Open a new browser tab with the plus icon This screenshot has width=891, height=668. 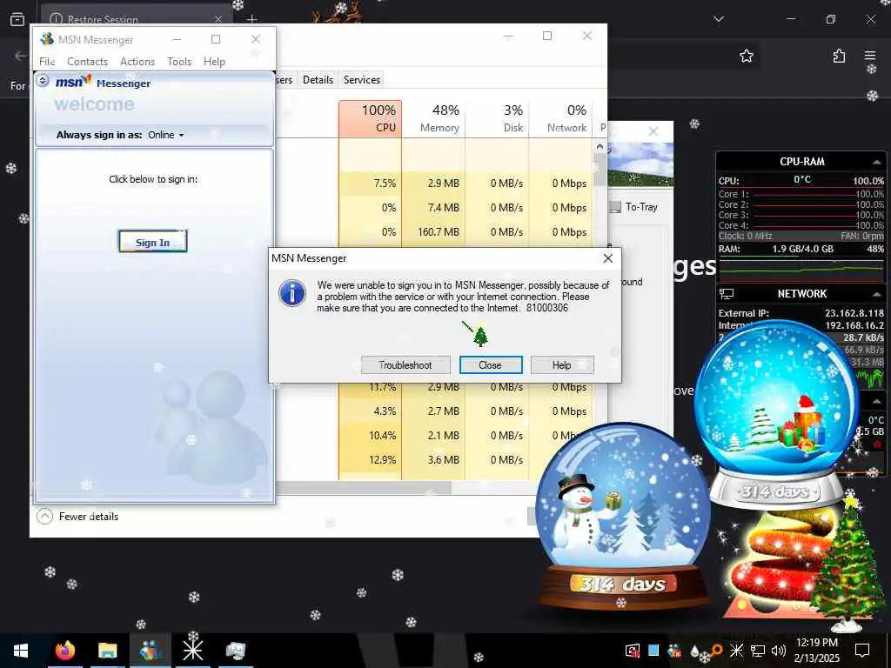pos(251,19)
